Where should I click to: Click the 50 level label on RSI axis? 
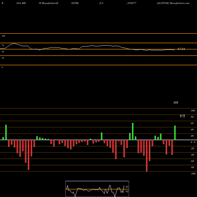(x=3, y=52)
